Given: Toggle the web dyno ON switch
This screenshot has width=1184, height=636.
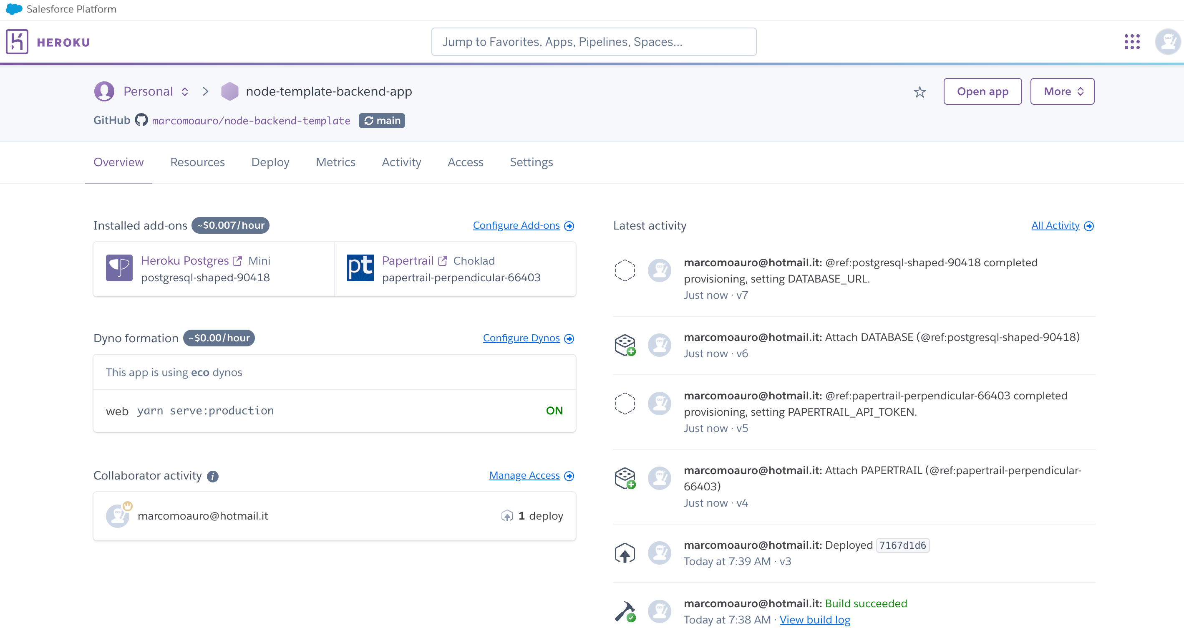Looking at the screenshot, I should point(554,411).
